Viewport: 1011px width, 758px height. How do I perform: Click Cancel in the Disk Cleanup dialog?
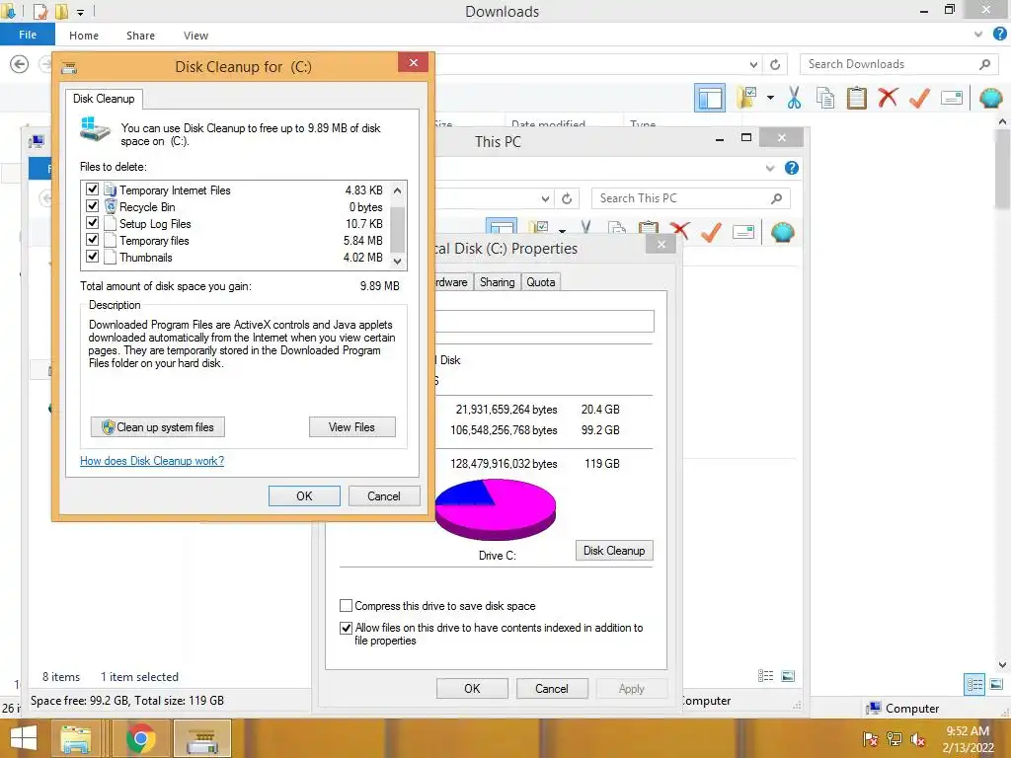384,495
